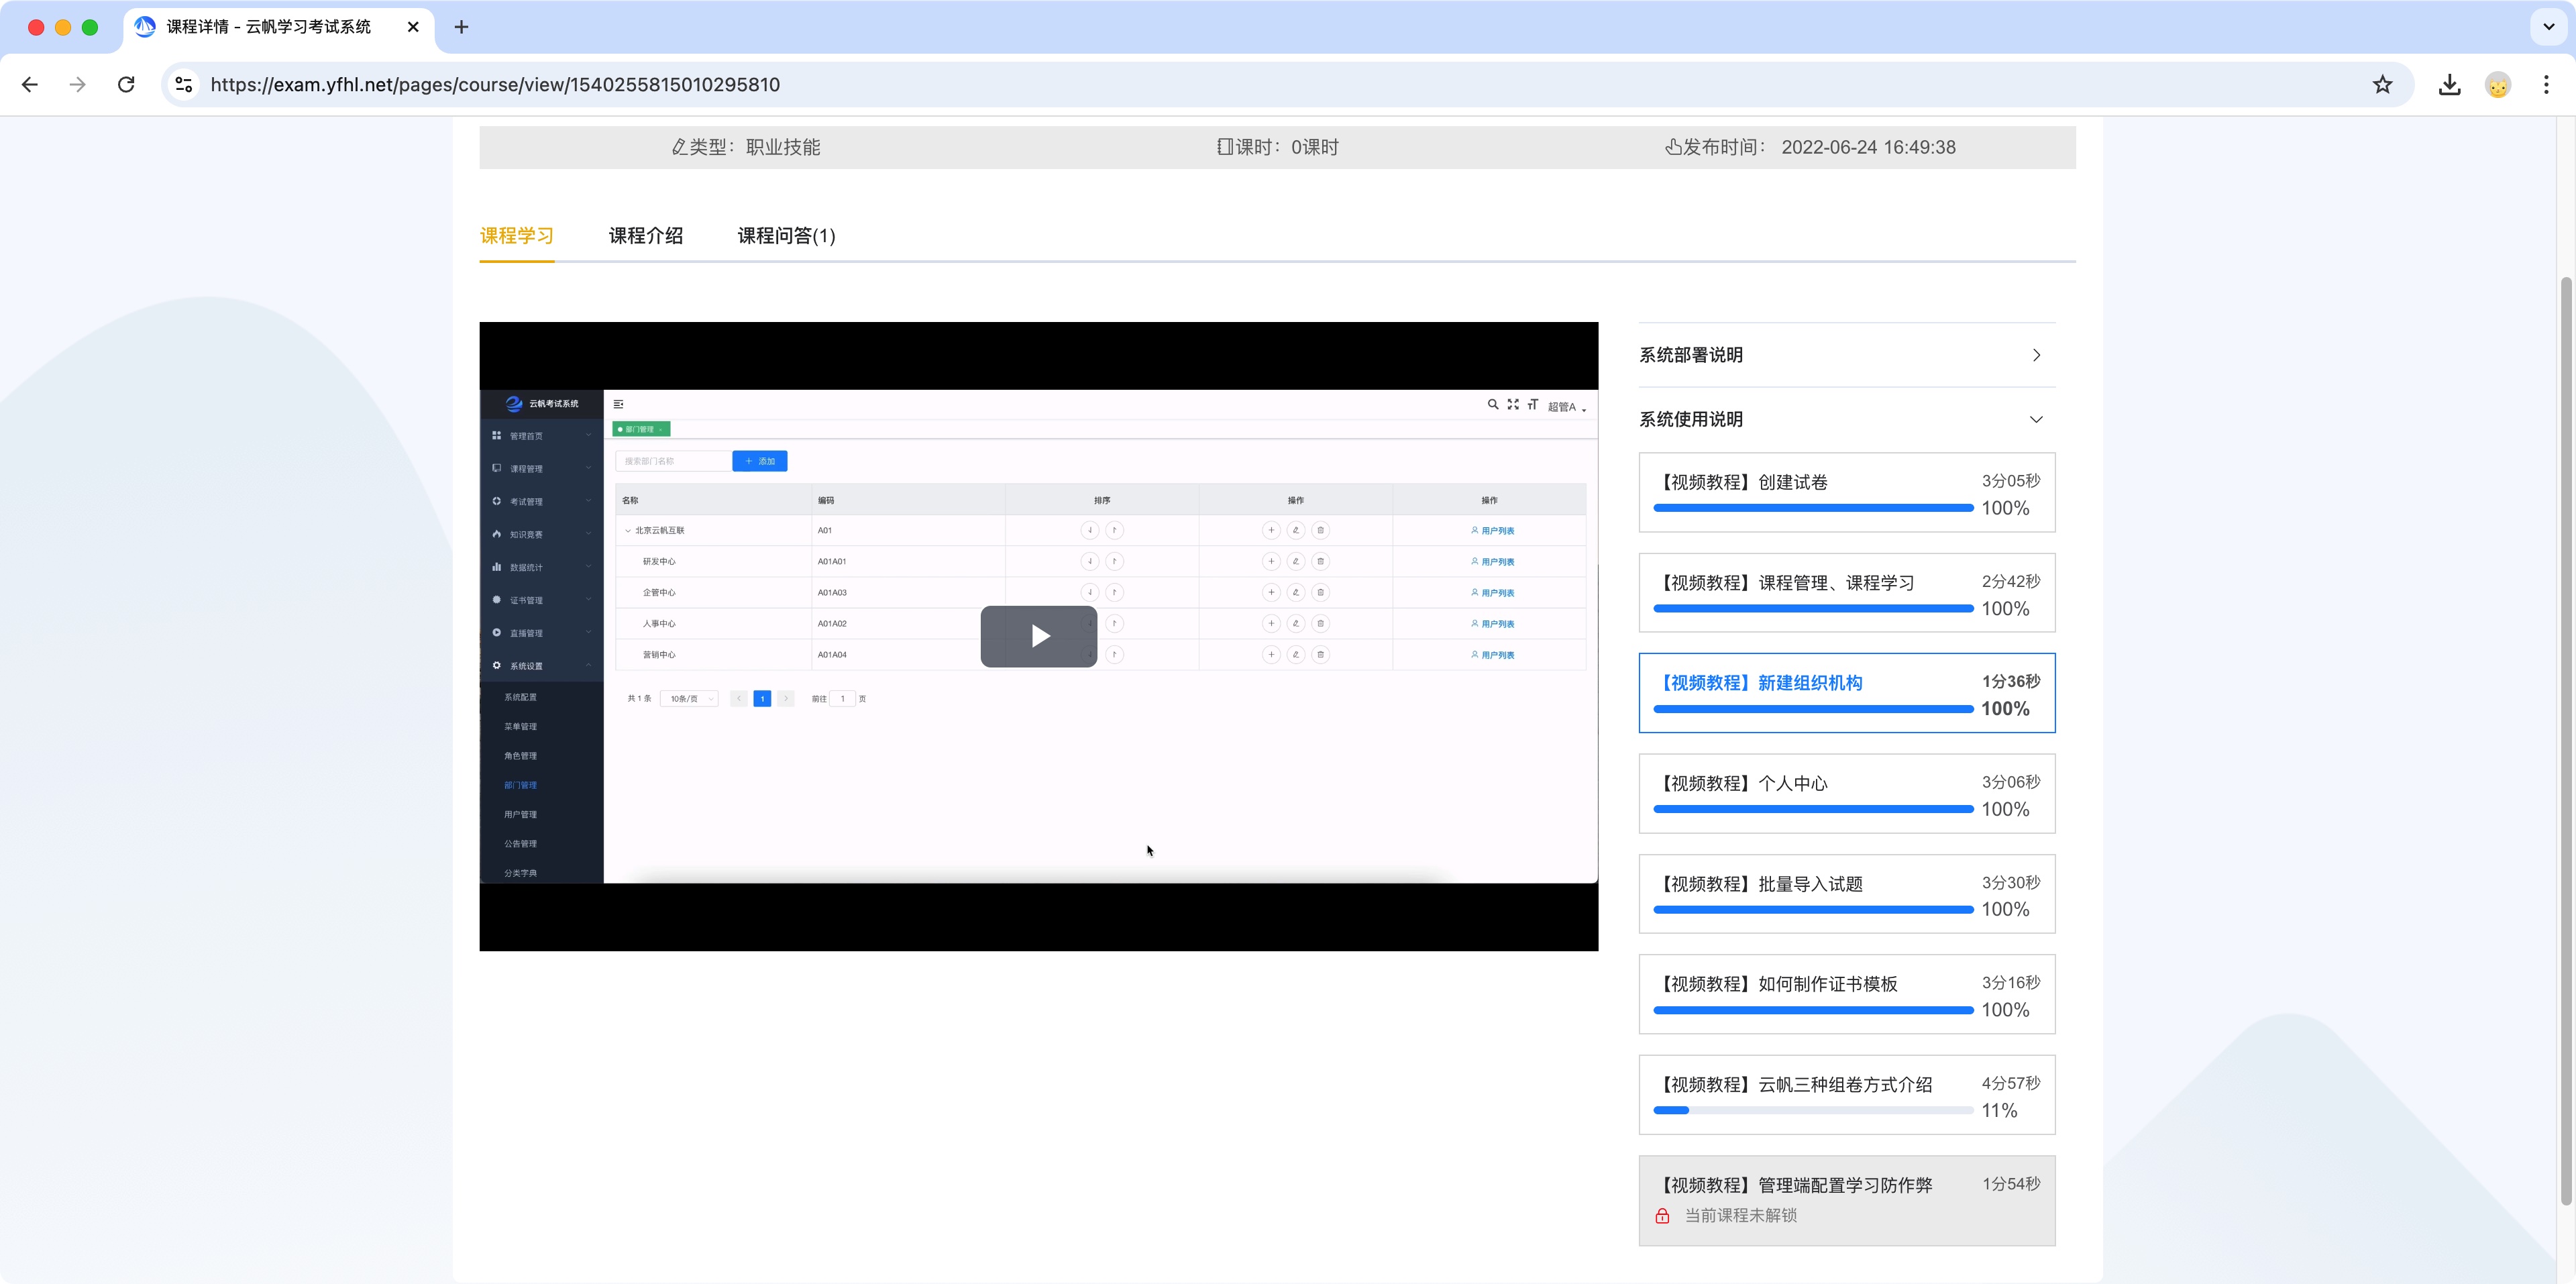2576x1284 pixels.
Task: Switch to the 课程学习 tab
Action: (516, 236)
